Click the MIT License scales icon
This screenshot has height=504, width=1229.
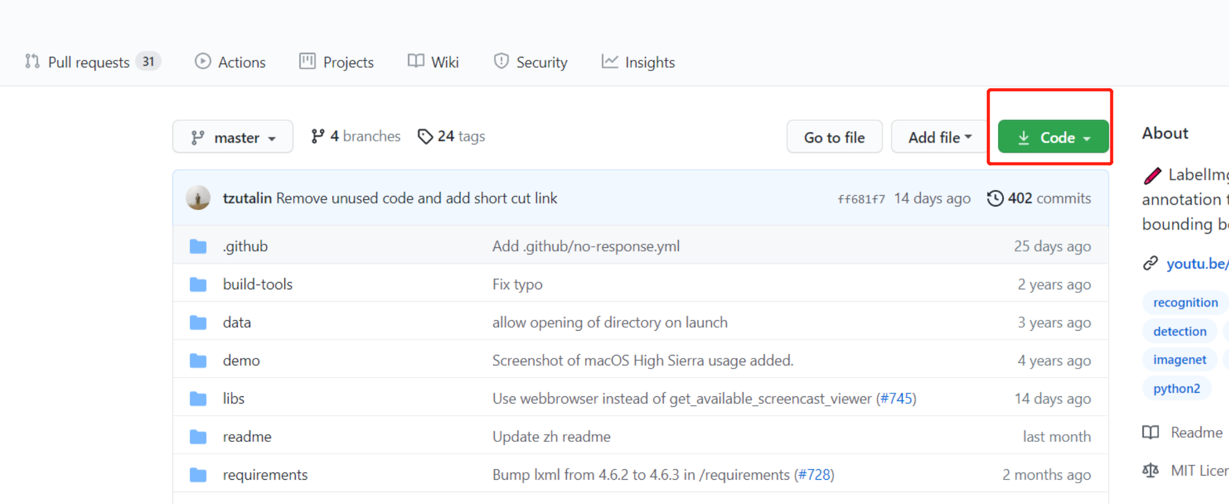tap(1151, 470)
